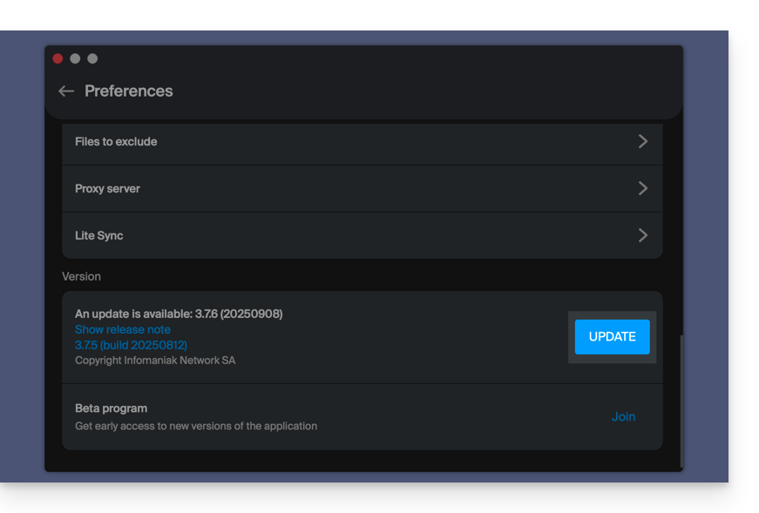The width and height of the screenshot is (759, 513).
Task: Click the Beta program heading
Action: click(111, 408)
